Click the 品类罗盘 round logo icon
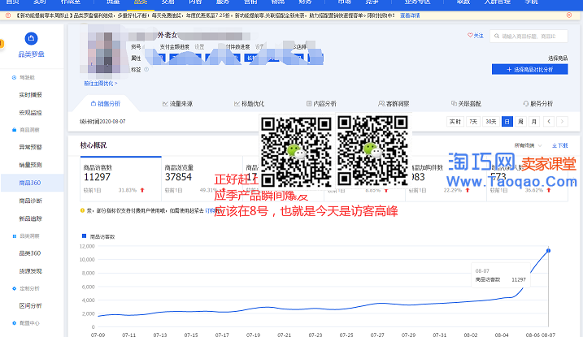Screen dimensions: 583x337 [x=31, y=38]
